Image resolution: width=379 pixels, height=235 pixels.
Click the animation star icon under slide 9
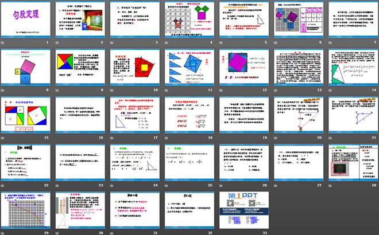(57, 90)
